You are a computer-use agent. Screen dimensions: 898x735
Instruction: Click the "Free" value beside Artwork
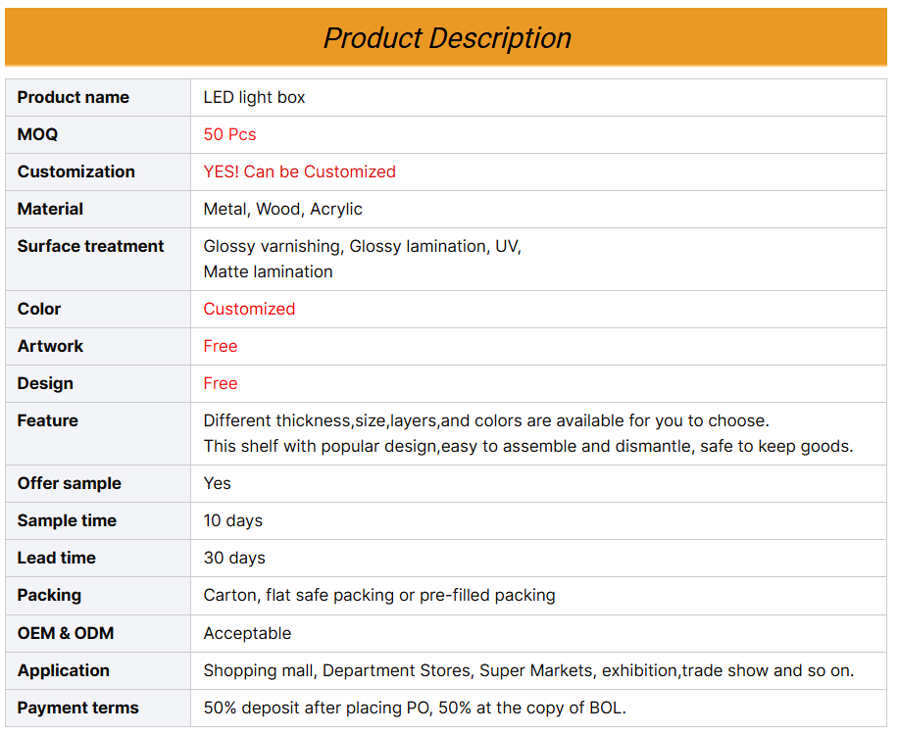[221, 346]
